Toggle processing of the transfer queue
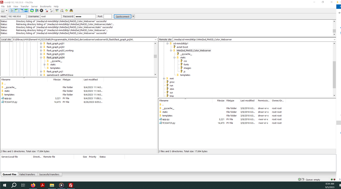Viewport: 341px width, 189px height. click(x=37, y=11)
